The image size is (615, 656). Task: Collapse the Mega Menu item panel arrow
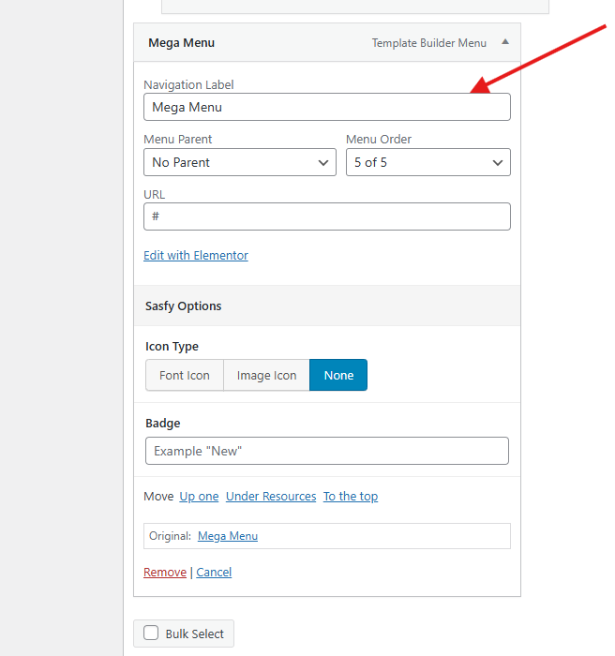coord(505,42)
